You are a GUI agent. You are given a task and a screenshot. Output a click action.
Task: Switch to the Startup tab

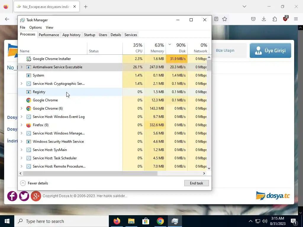coord(89,35)
